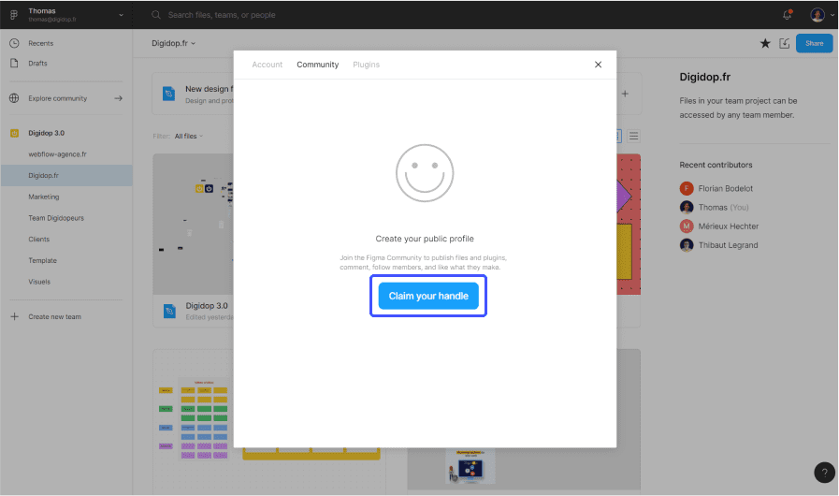Open the Team Digidopeurs project
The height and width of the screenshot is (496, 839).
56,218
